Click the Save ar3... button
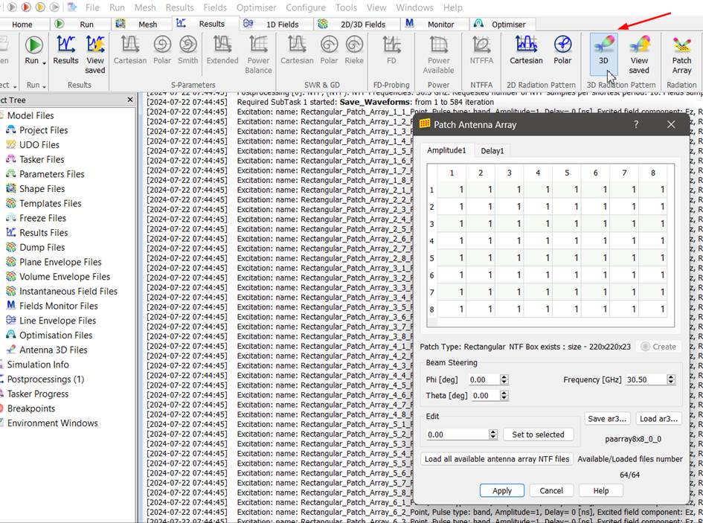703x523 pixels. click(x=607, y=419)
